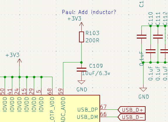Click the USB_D+ global label
The width and height of the screenshot is (168, 122).
point(132,110)
